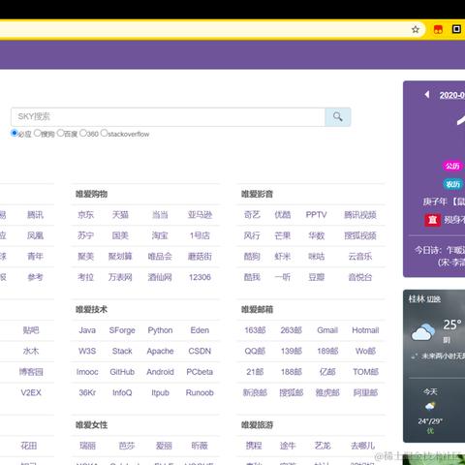Viewport: 465px width, 465px height.
Task: Focus the SKY搜索 input box
Action: coord(169,117)
